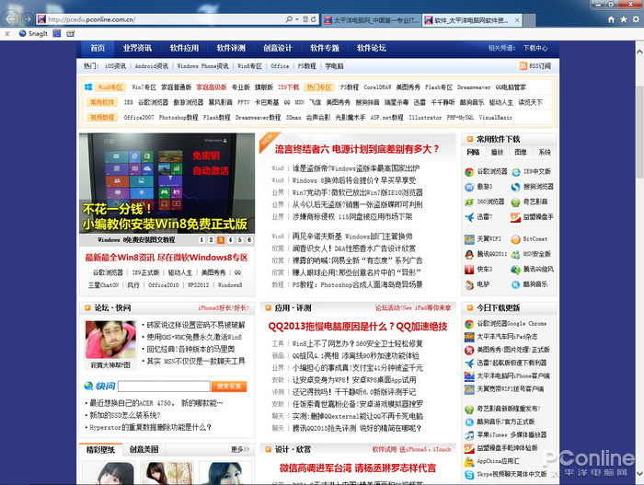The image size is (644, 485).
Task: Switch to the 创意美图 tab
Action: 144,450
